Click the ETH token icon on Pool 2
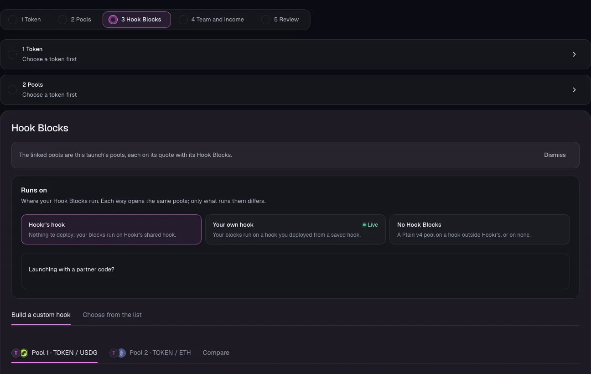Image resolution: width=591 pixels, height=374 pixels. click(121, 353)
